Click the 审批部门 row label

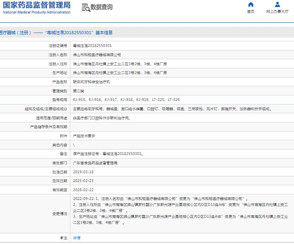pyautogui.click(x=60, y=163)
